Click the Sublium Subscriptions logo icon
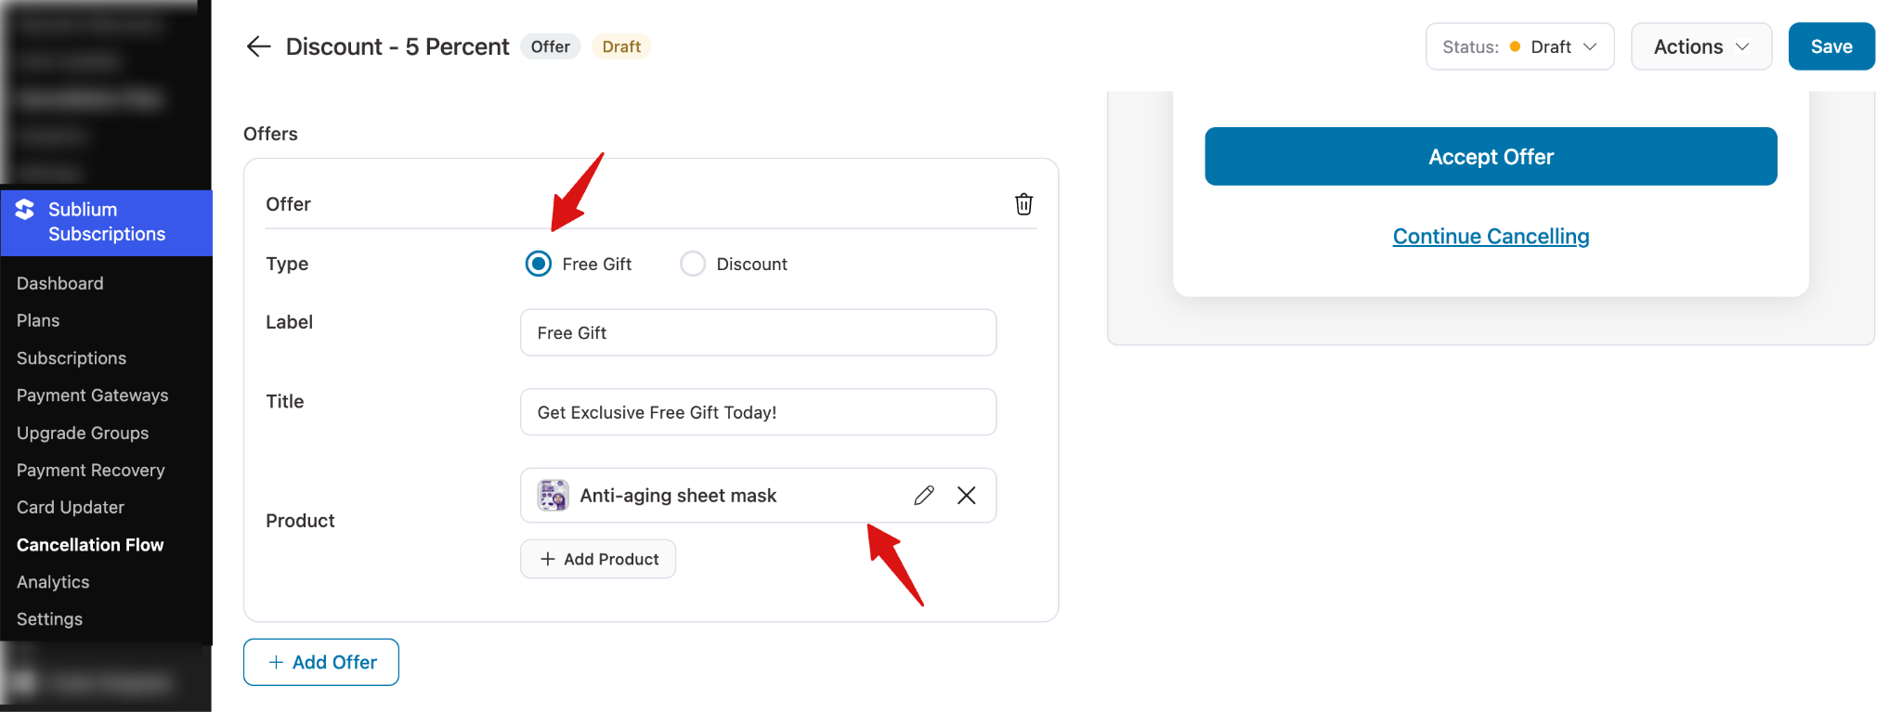 click(x=25, y=211)
